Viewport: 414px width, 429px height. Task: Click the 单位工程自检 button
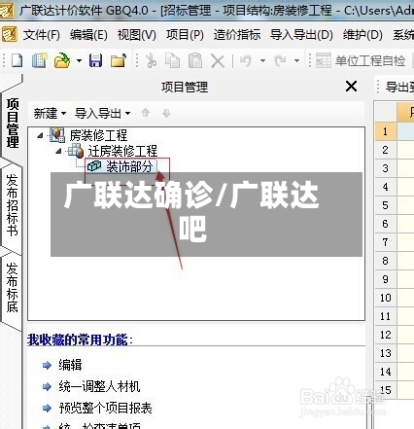361,60
